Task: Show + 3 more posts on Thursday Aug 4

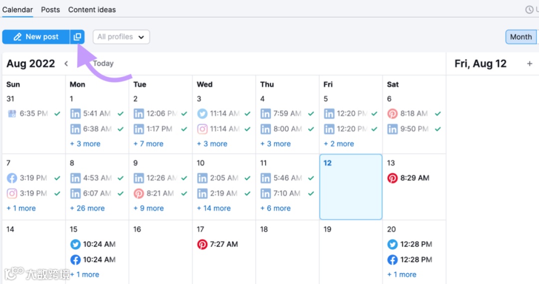Action: [275, 143]
